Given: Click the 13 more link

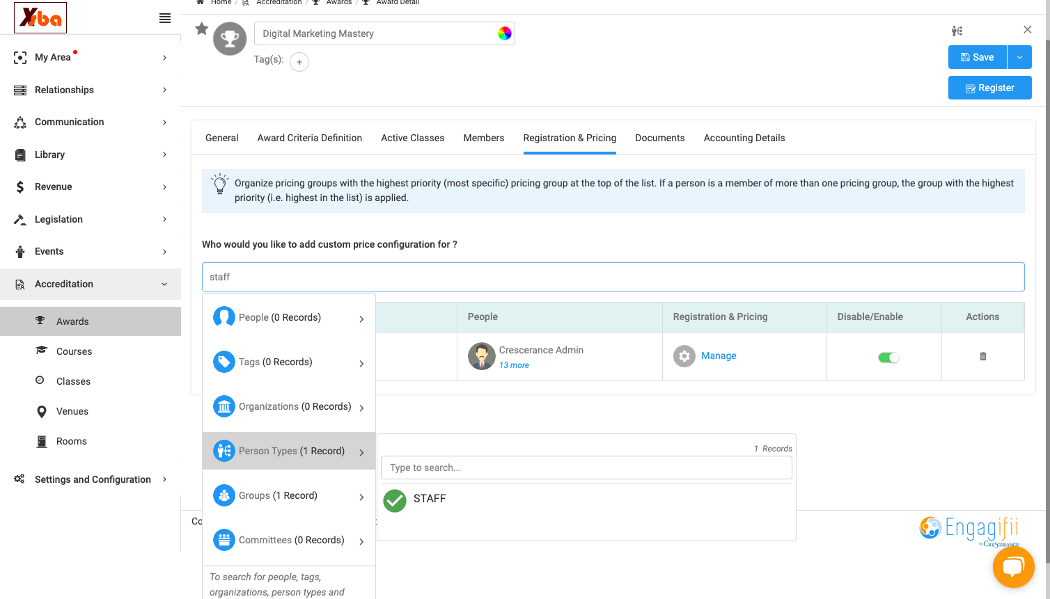Looking at the screenshot, I should [514, 365].
